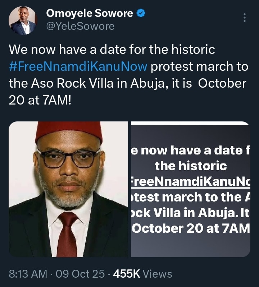The image size is (259, 287).
Task: Click "October 20 at 7AM" inside the image
Action: point(191,228)
